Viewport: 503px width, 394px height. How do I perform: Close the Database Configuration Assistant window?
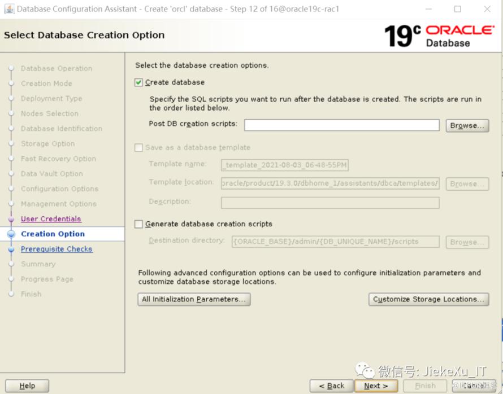(487, 9)
